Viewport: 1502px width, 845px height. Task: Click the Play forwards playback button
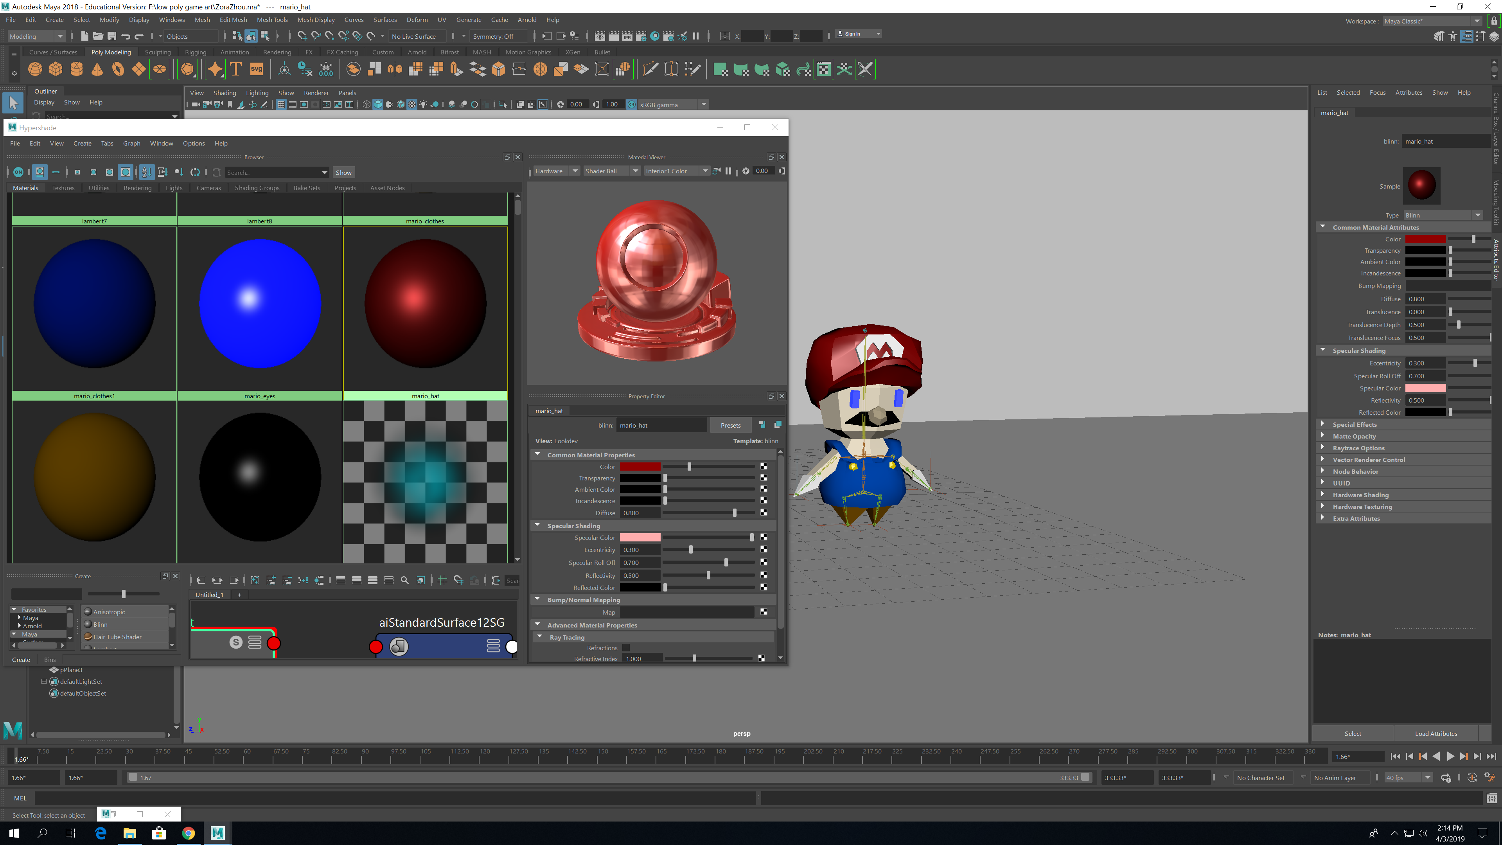[1450, 756]
